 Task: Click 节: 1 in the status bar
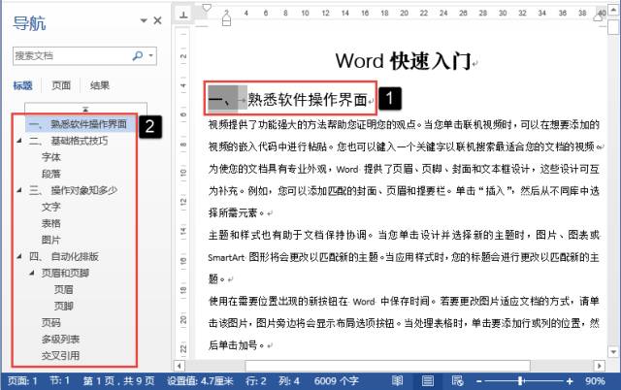click(x=59, y=381)
